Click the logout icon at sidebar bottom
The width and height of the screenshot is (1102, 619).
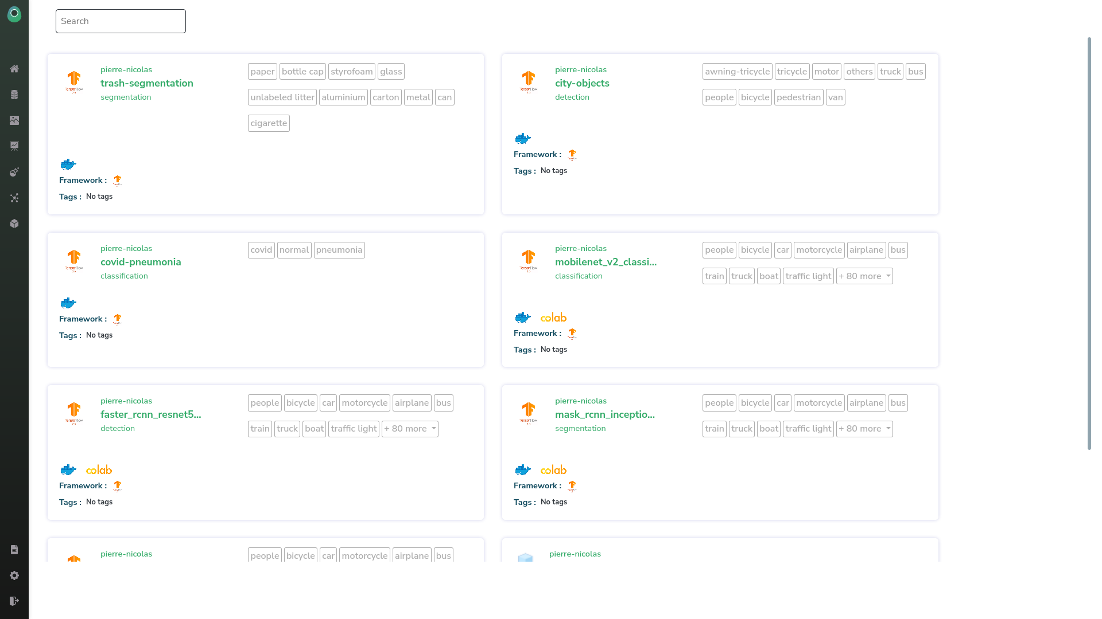tap(14, 601)
